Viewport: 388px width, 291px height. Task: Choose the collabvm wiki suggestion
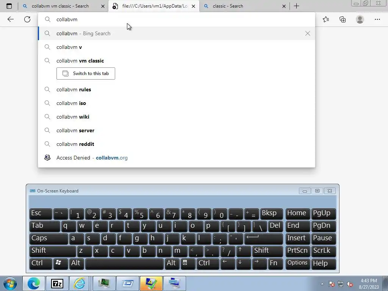[177, 117]
